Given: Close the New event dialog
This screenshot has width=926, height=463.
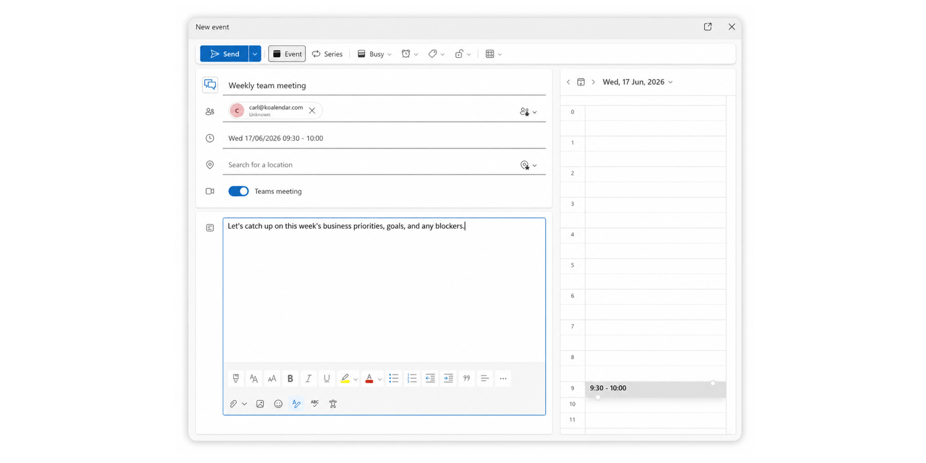Looking at the screenshot, I should pyautogui.click(x=732, y=27).
